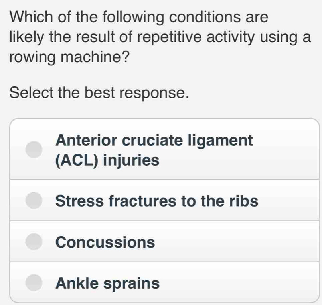Select the ACL injuries radio button
This screenshot has height=305, width=322.
point(33,151)
